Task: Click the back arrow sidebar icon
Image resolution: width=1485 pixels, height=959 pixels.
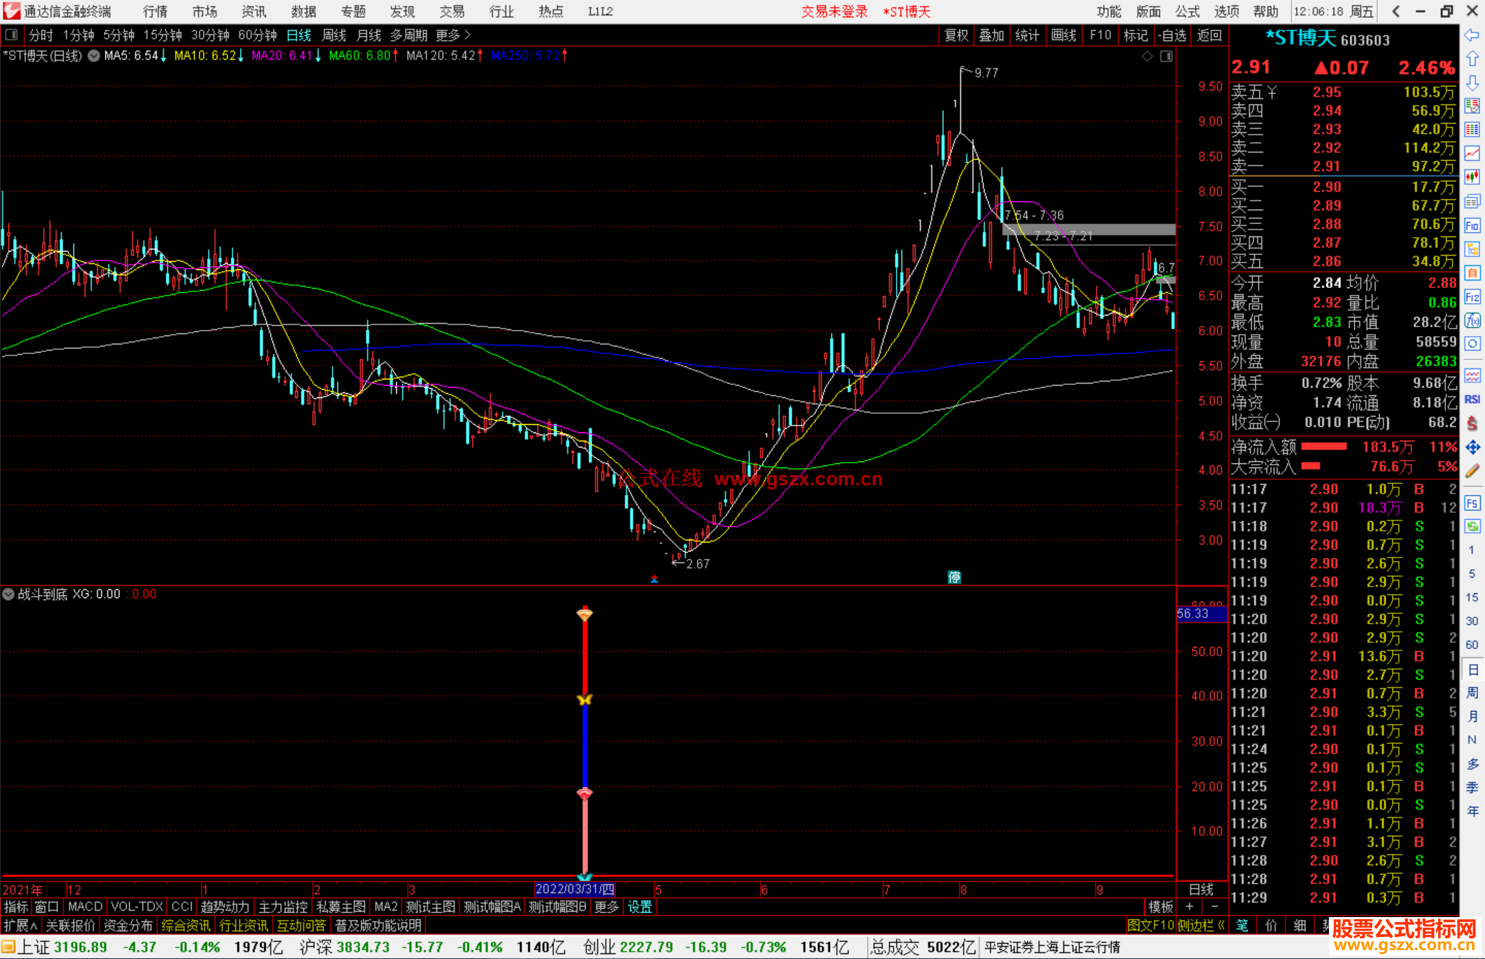Action: tap(1472, 35)
